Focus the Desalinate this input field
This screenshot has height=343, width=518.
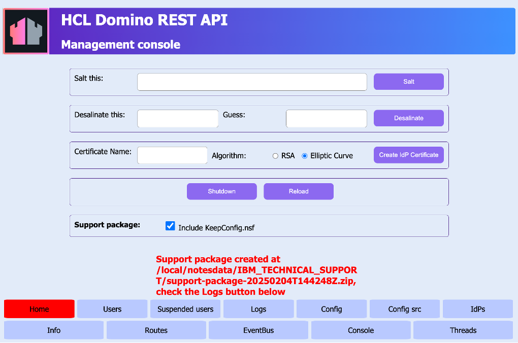[x=178, y=119]
